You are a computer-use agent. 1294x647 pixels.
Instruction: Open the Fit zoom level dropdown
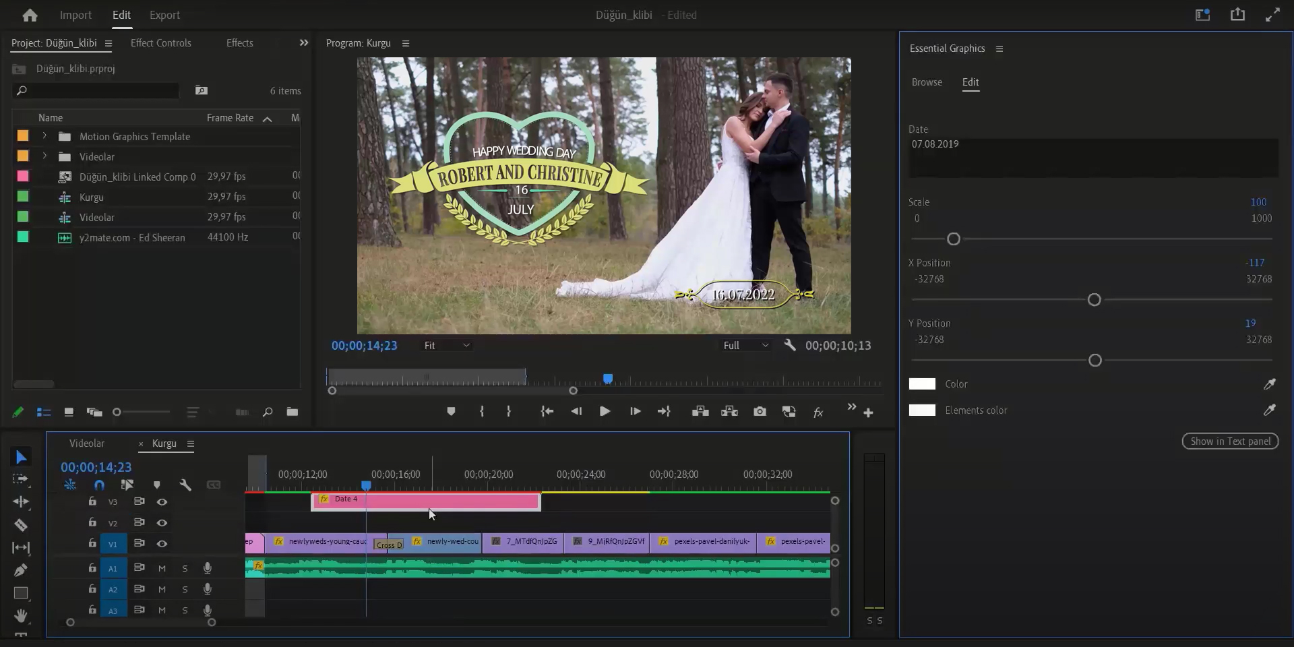click(446, 345)
